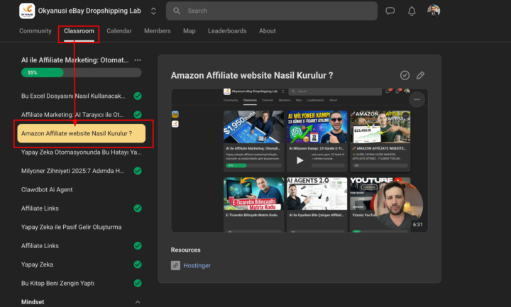Click the presenter webcam bubble in video
Viewport: 511px width, 307px height.
tap(398, 205)
